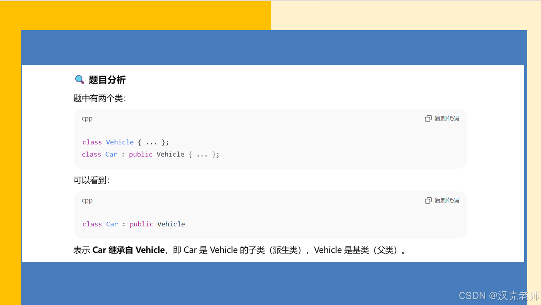Click the 可以看到 section label
Image resolution: width=541 pixels, height=305 pixels.
(x=91, y=180)
